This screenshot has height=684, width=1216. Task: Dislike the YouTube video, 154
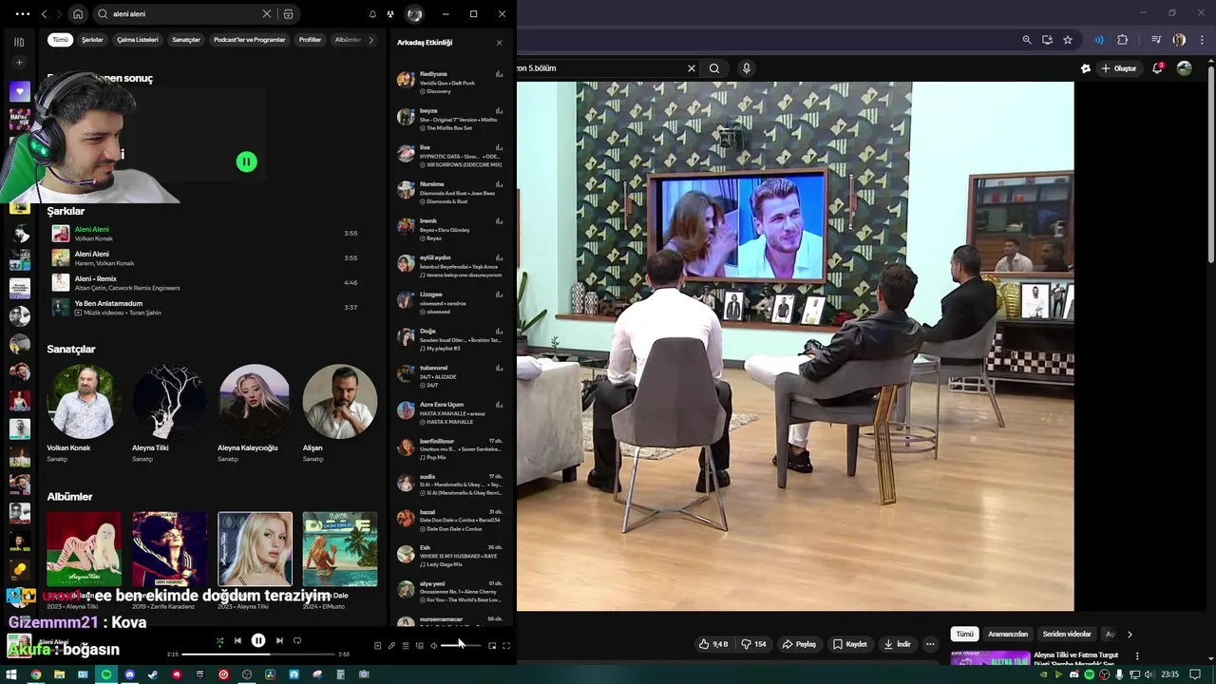pos(753,644)
